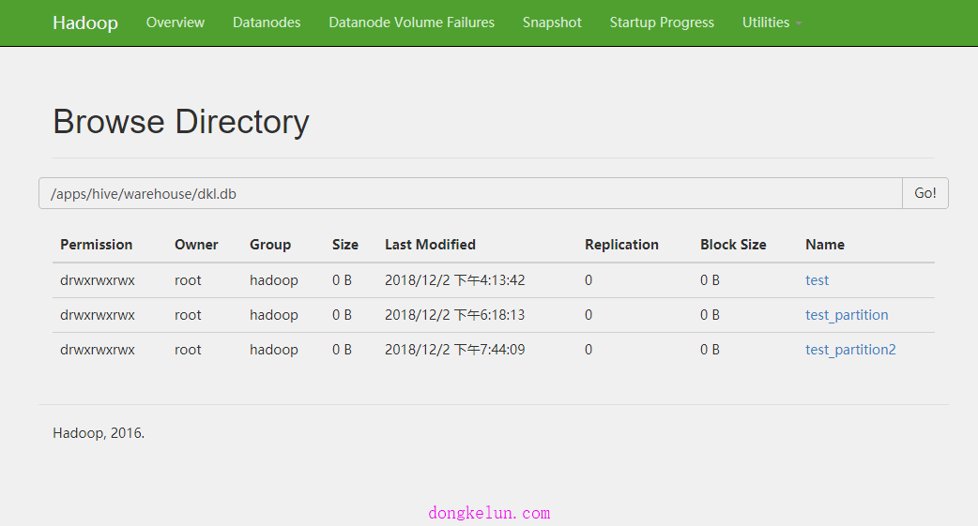Image resolution: width=978 pixels, height=526 pixels.
Task: Click root owner in test_partition row
Action: click(x=188, y=315)
